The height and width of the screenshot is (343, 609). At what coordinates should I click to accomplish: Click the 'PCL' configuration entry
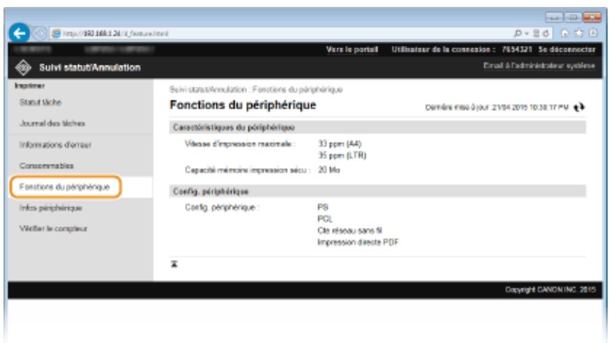pos(325,219)
